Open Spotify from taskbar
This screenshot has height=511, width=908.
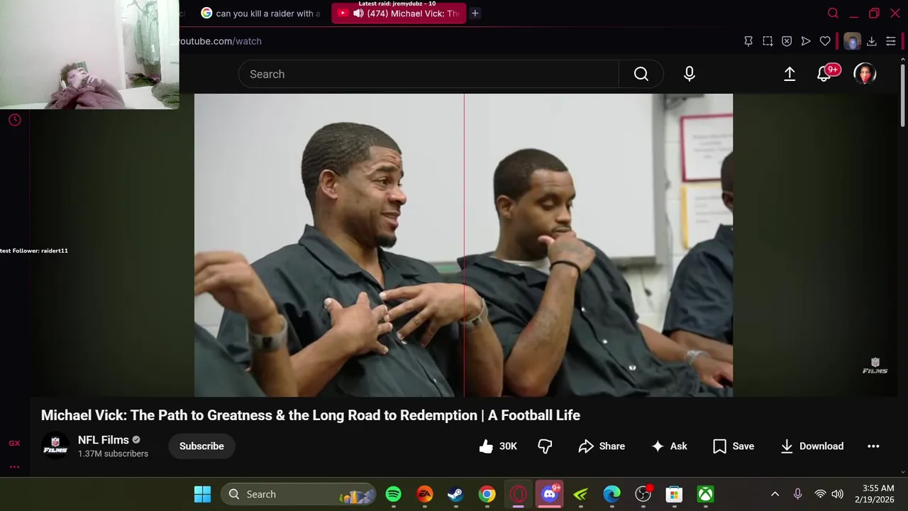(x=393, y=494)
